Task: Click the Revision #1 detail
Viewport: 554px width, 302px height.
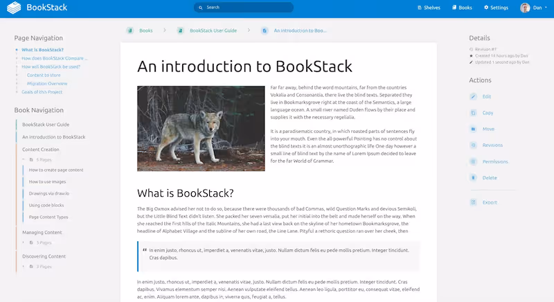Action: [x=483, y=49]
